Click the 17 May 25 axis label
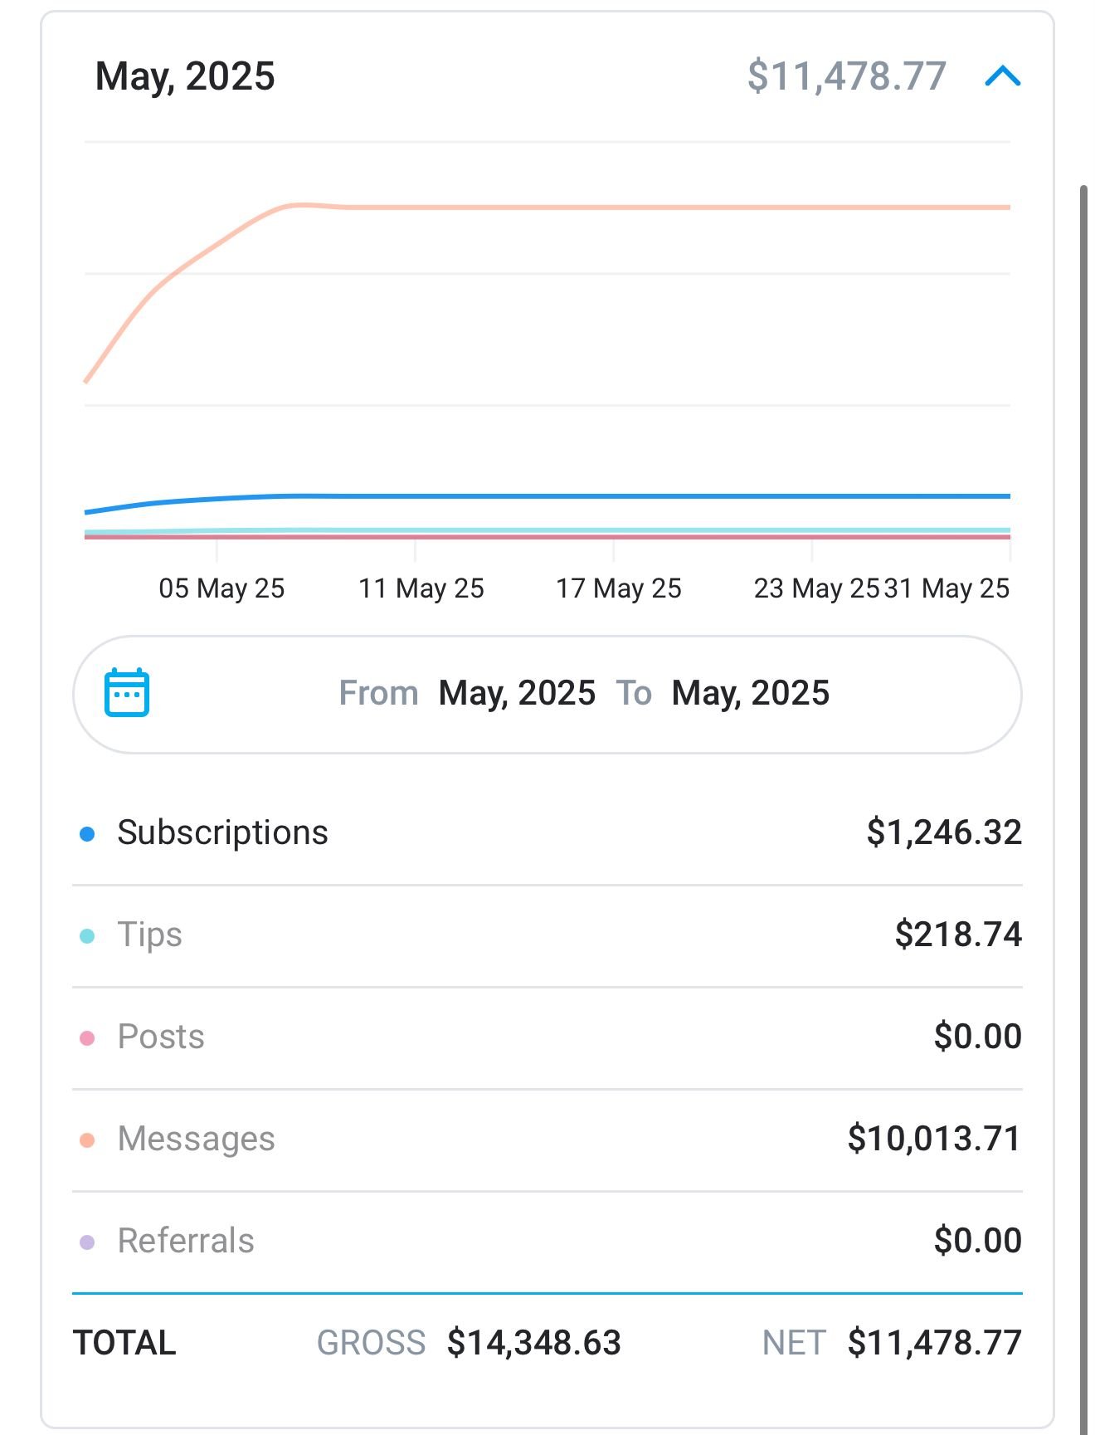Image resolution: width=1095 pixels, height=1435 pixels. click(x=618, y=588)
